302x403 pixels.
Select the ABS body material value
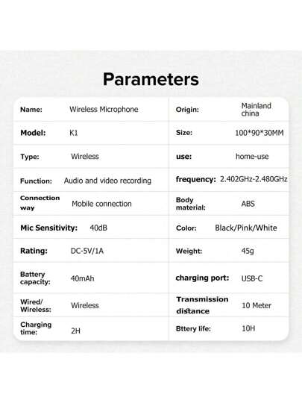coord(248,204)
